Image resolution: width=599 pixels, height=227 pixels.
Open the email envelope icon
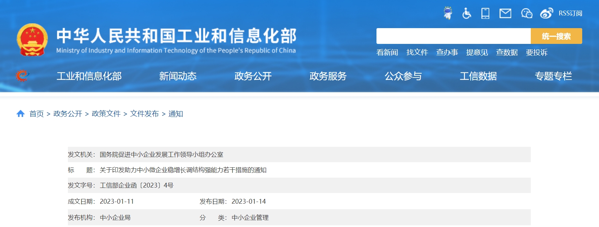(505, 13)
